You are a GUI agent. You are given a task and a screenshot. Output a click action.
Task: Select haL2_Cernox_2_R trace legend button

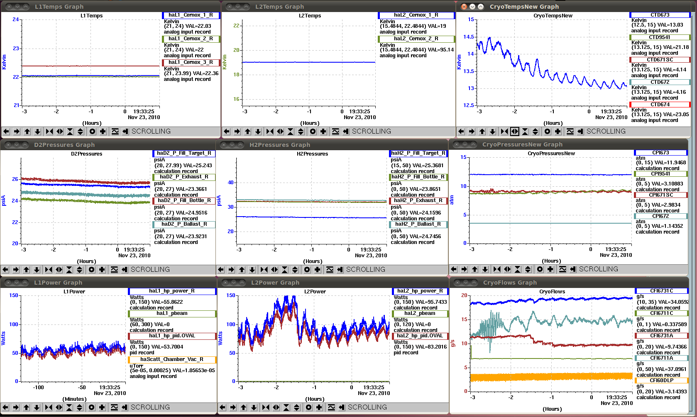click(x=416, y=39)
